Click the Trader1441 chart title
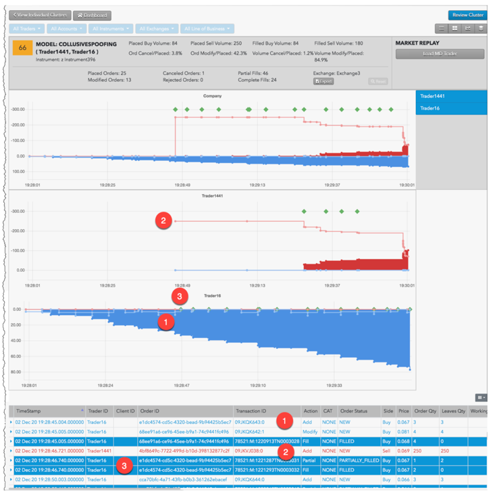Image resolution: width=495 pixels, height=497 pixels. (212, 195)
